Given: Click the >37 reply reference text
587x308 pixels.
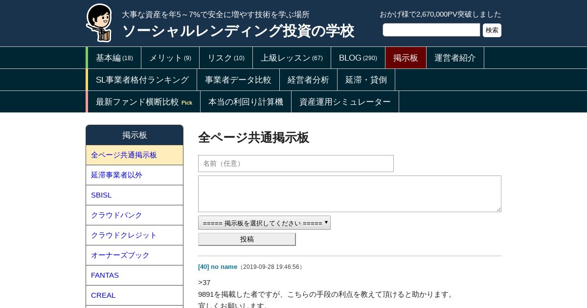Looking at the screenshot, I should pos(204,283).
